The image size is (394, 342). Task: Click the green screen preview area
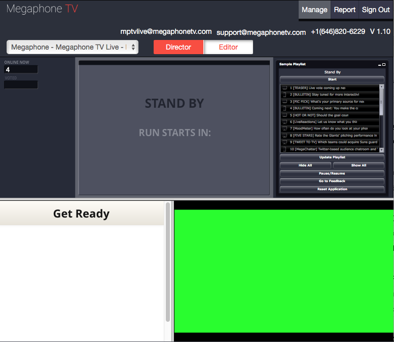(284, 271)
